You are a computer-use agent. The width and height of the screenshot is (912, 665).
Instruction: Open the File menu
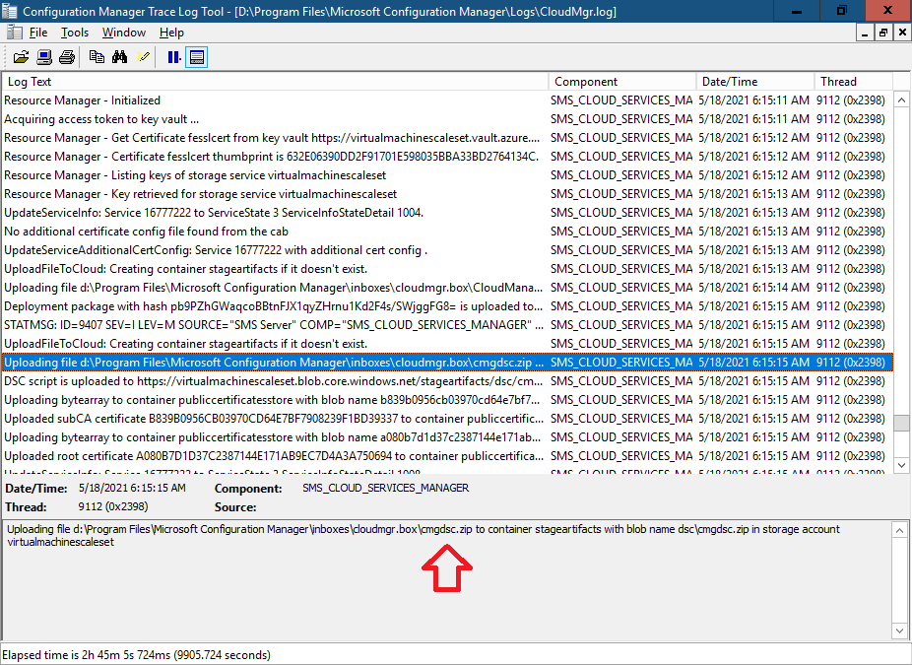[38, 33]
